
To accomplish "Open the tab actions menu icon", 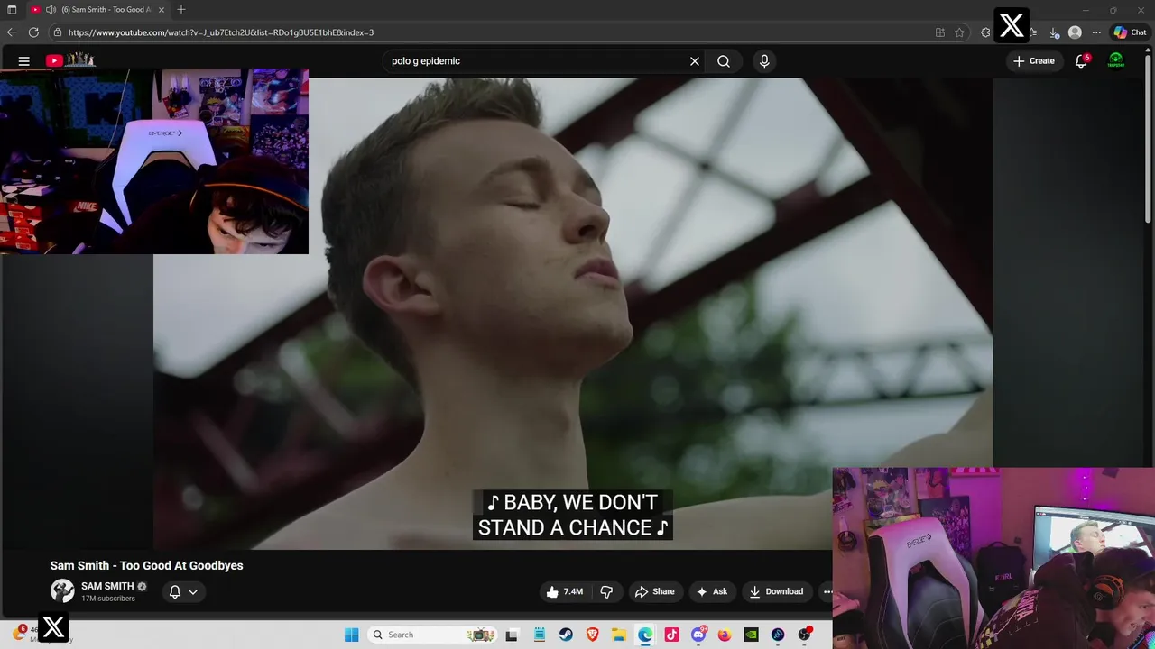I will point(12,9).
